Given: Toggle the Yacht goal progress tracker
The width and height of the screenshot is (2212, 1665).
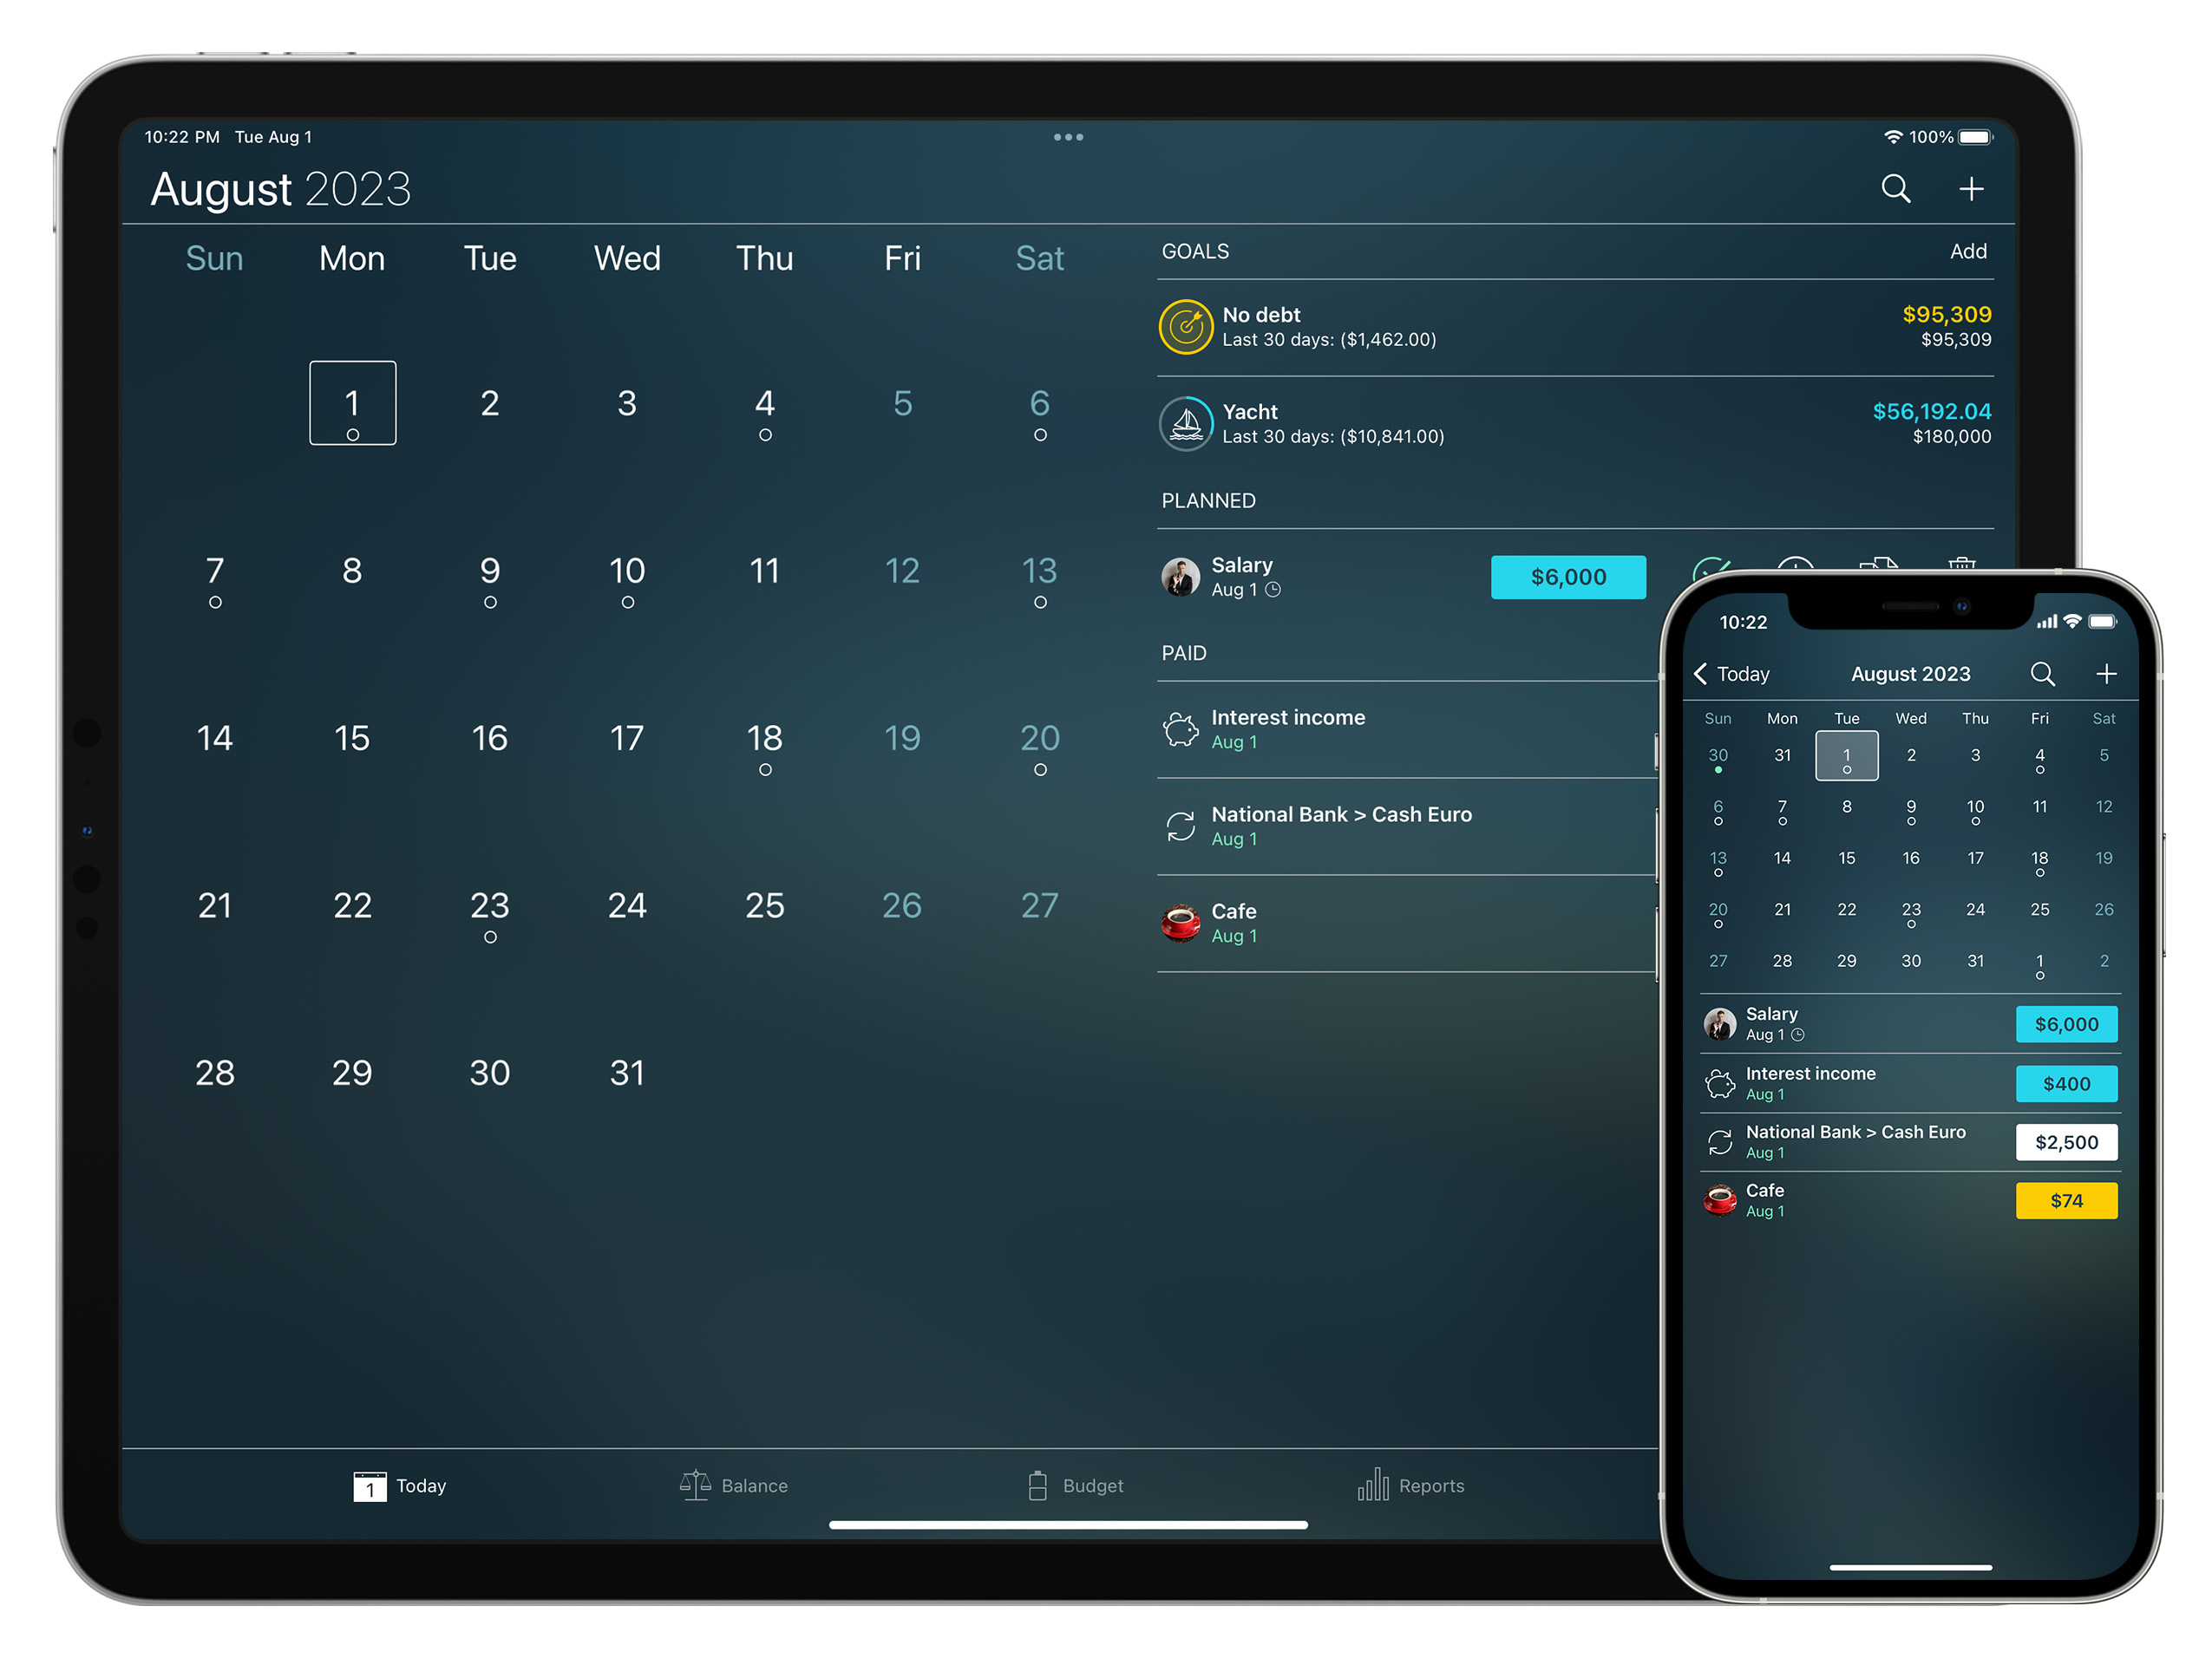Looking at the screenshot, I should pos(1184,423).
